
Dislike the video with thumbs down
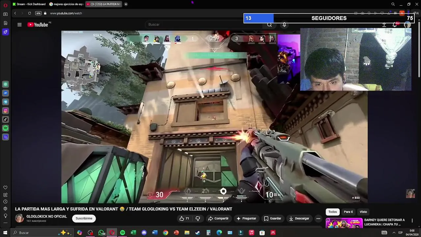coord(198,219)
